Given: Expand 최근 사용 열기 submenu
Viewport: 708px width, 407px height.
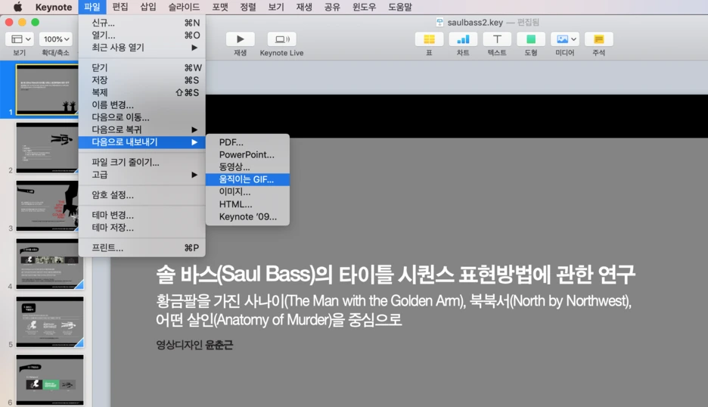Looking at the screenshot, I should [141, 48].
